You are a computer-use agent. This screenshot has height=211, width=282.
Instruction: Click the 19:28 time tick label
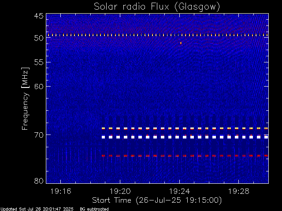point(239,191)
